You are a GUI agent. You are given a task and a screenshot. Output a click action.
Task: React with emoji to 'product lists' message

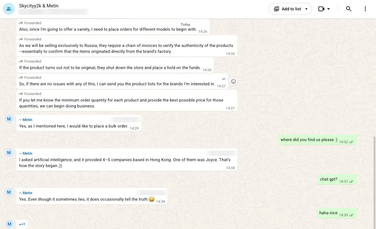pyautogui.click(x=233, y=81)
